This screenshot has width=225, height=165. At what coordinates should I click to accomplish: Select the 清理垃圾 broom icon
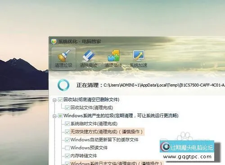[x=63, y=59]
